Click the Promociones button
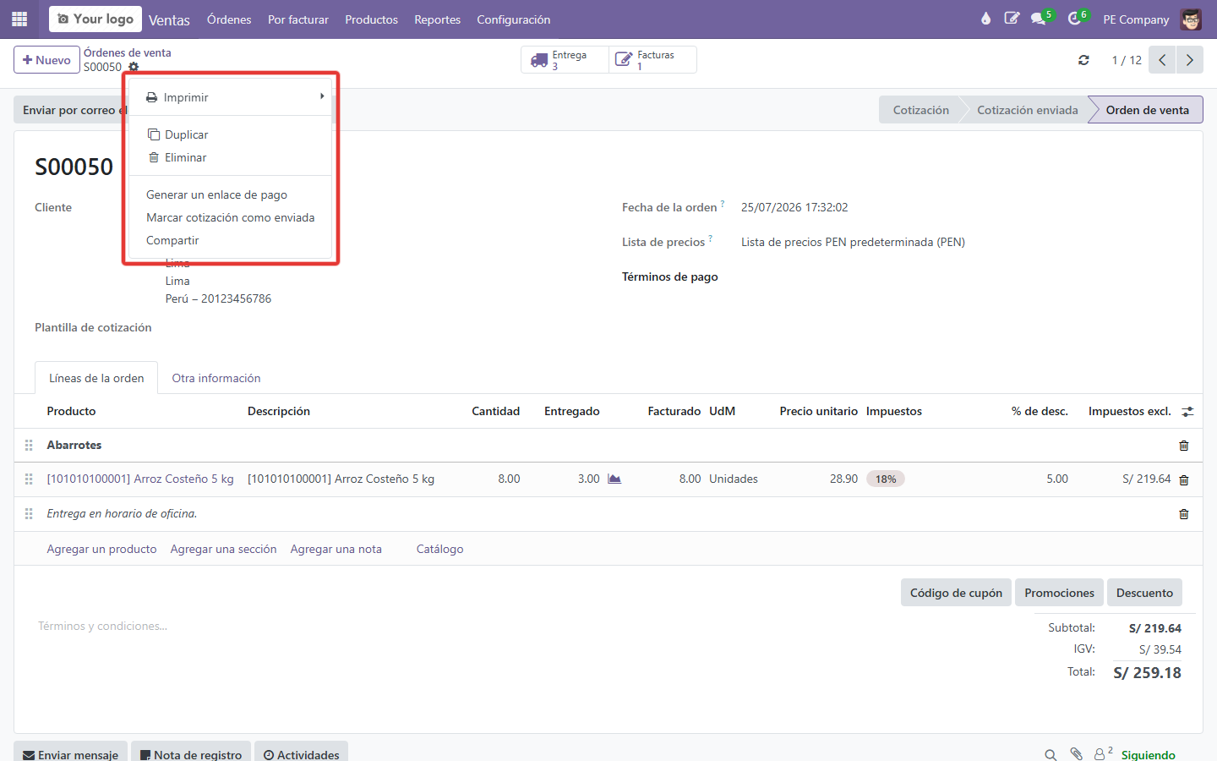Image resolution: width=1217 pixels, height=761 pixels. point(1059,593)
